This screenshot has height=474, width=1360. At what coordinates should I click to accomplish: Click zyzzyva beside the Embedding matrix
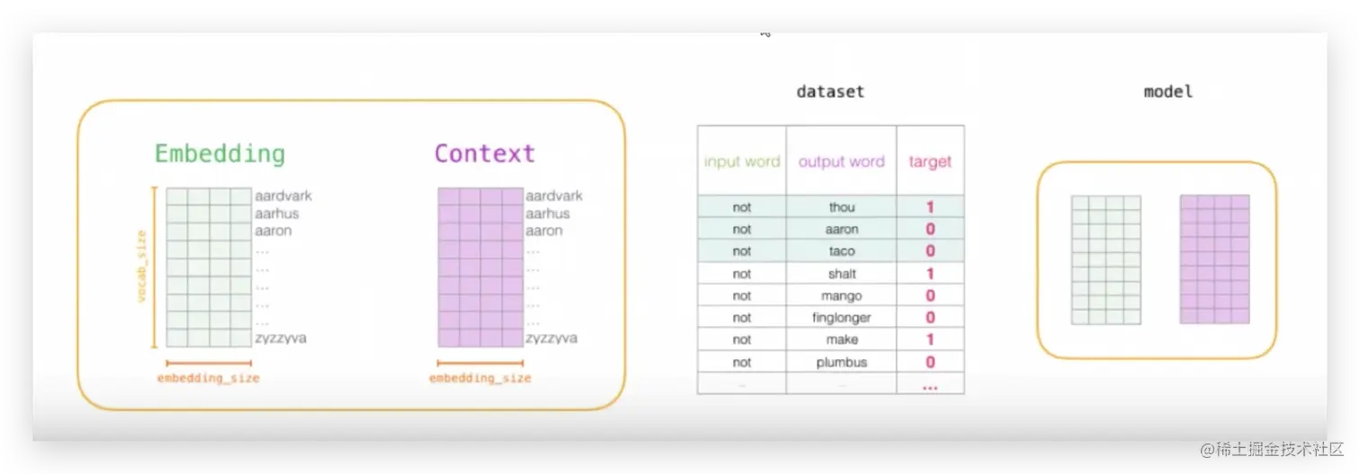click(281, 338)
